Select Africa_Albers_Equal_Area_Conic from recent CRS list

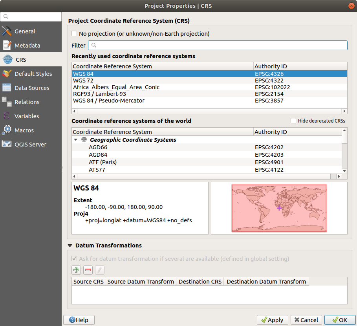coord(116,87)
